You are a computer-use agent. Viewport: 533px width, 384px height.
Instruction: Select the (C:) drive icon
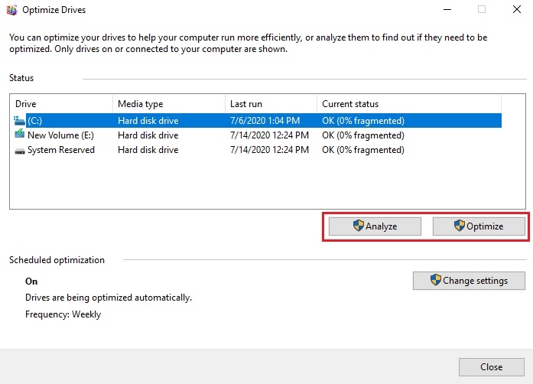(x=19, y=121)
